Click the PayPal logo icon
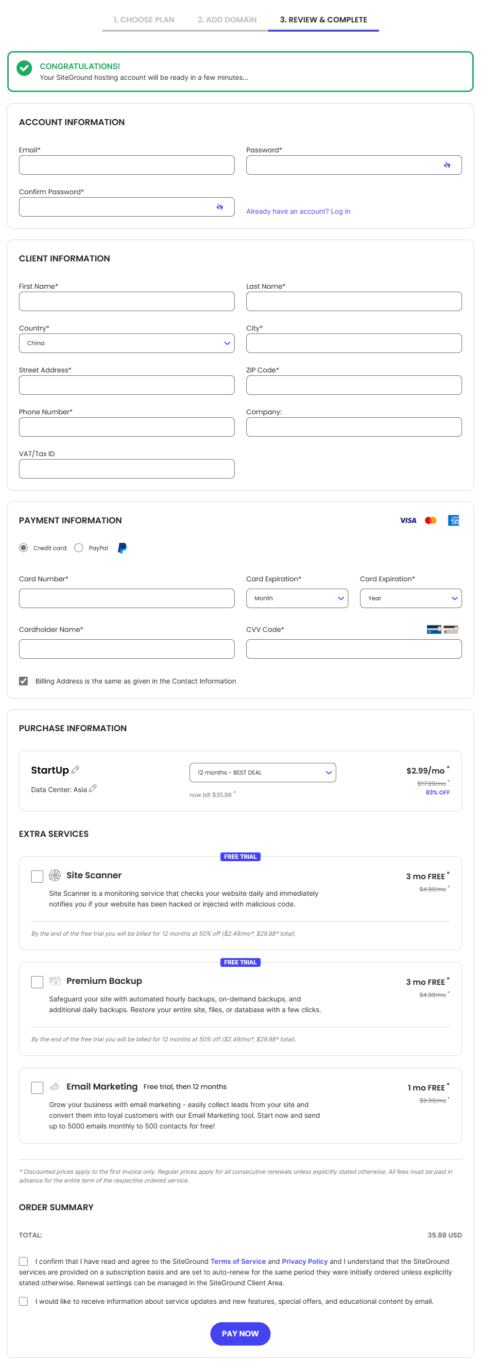 122,548
